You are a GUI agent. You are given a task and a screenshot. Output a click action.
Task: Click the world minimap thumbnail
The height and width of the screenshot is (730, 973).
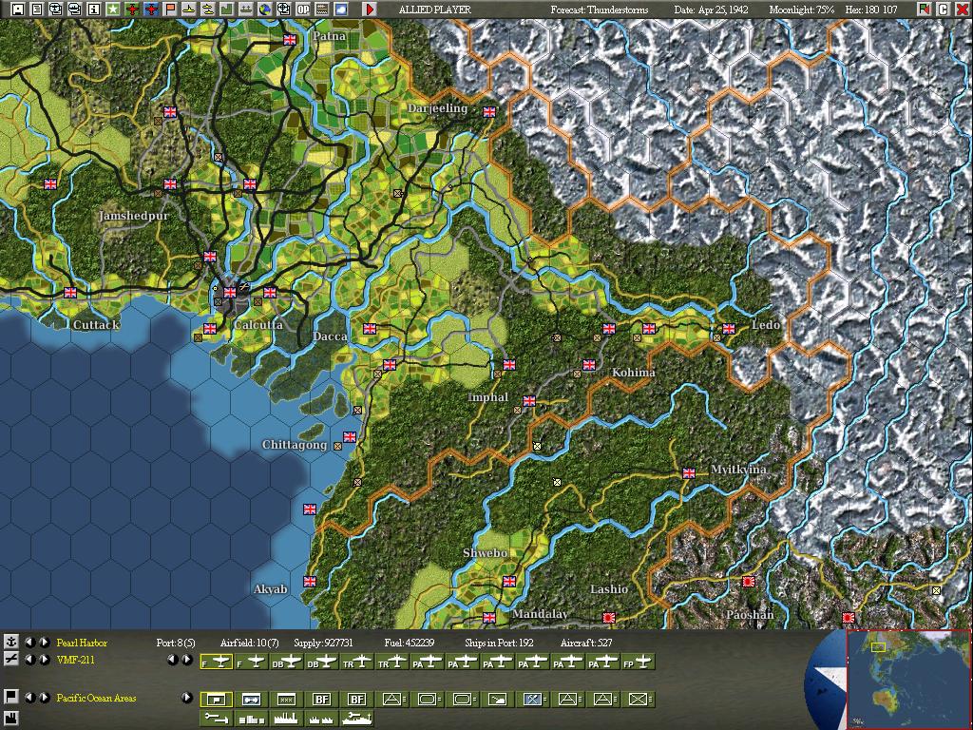click(908, 679)
